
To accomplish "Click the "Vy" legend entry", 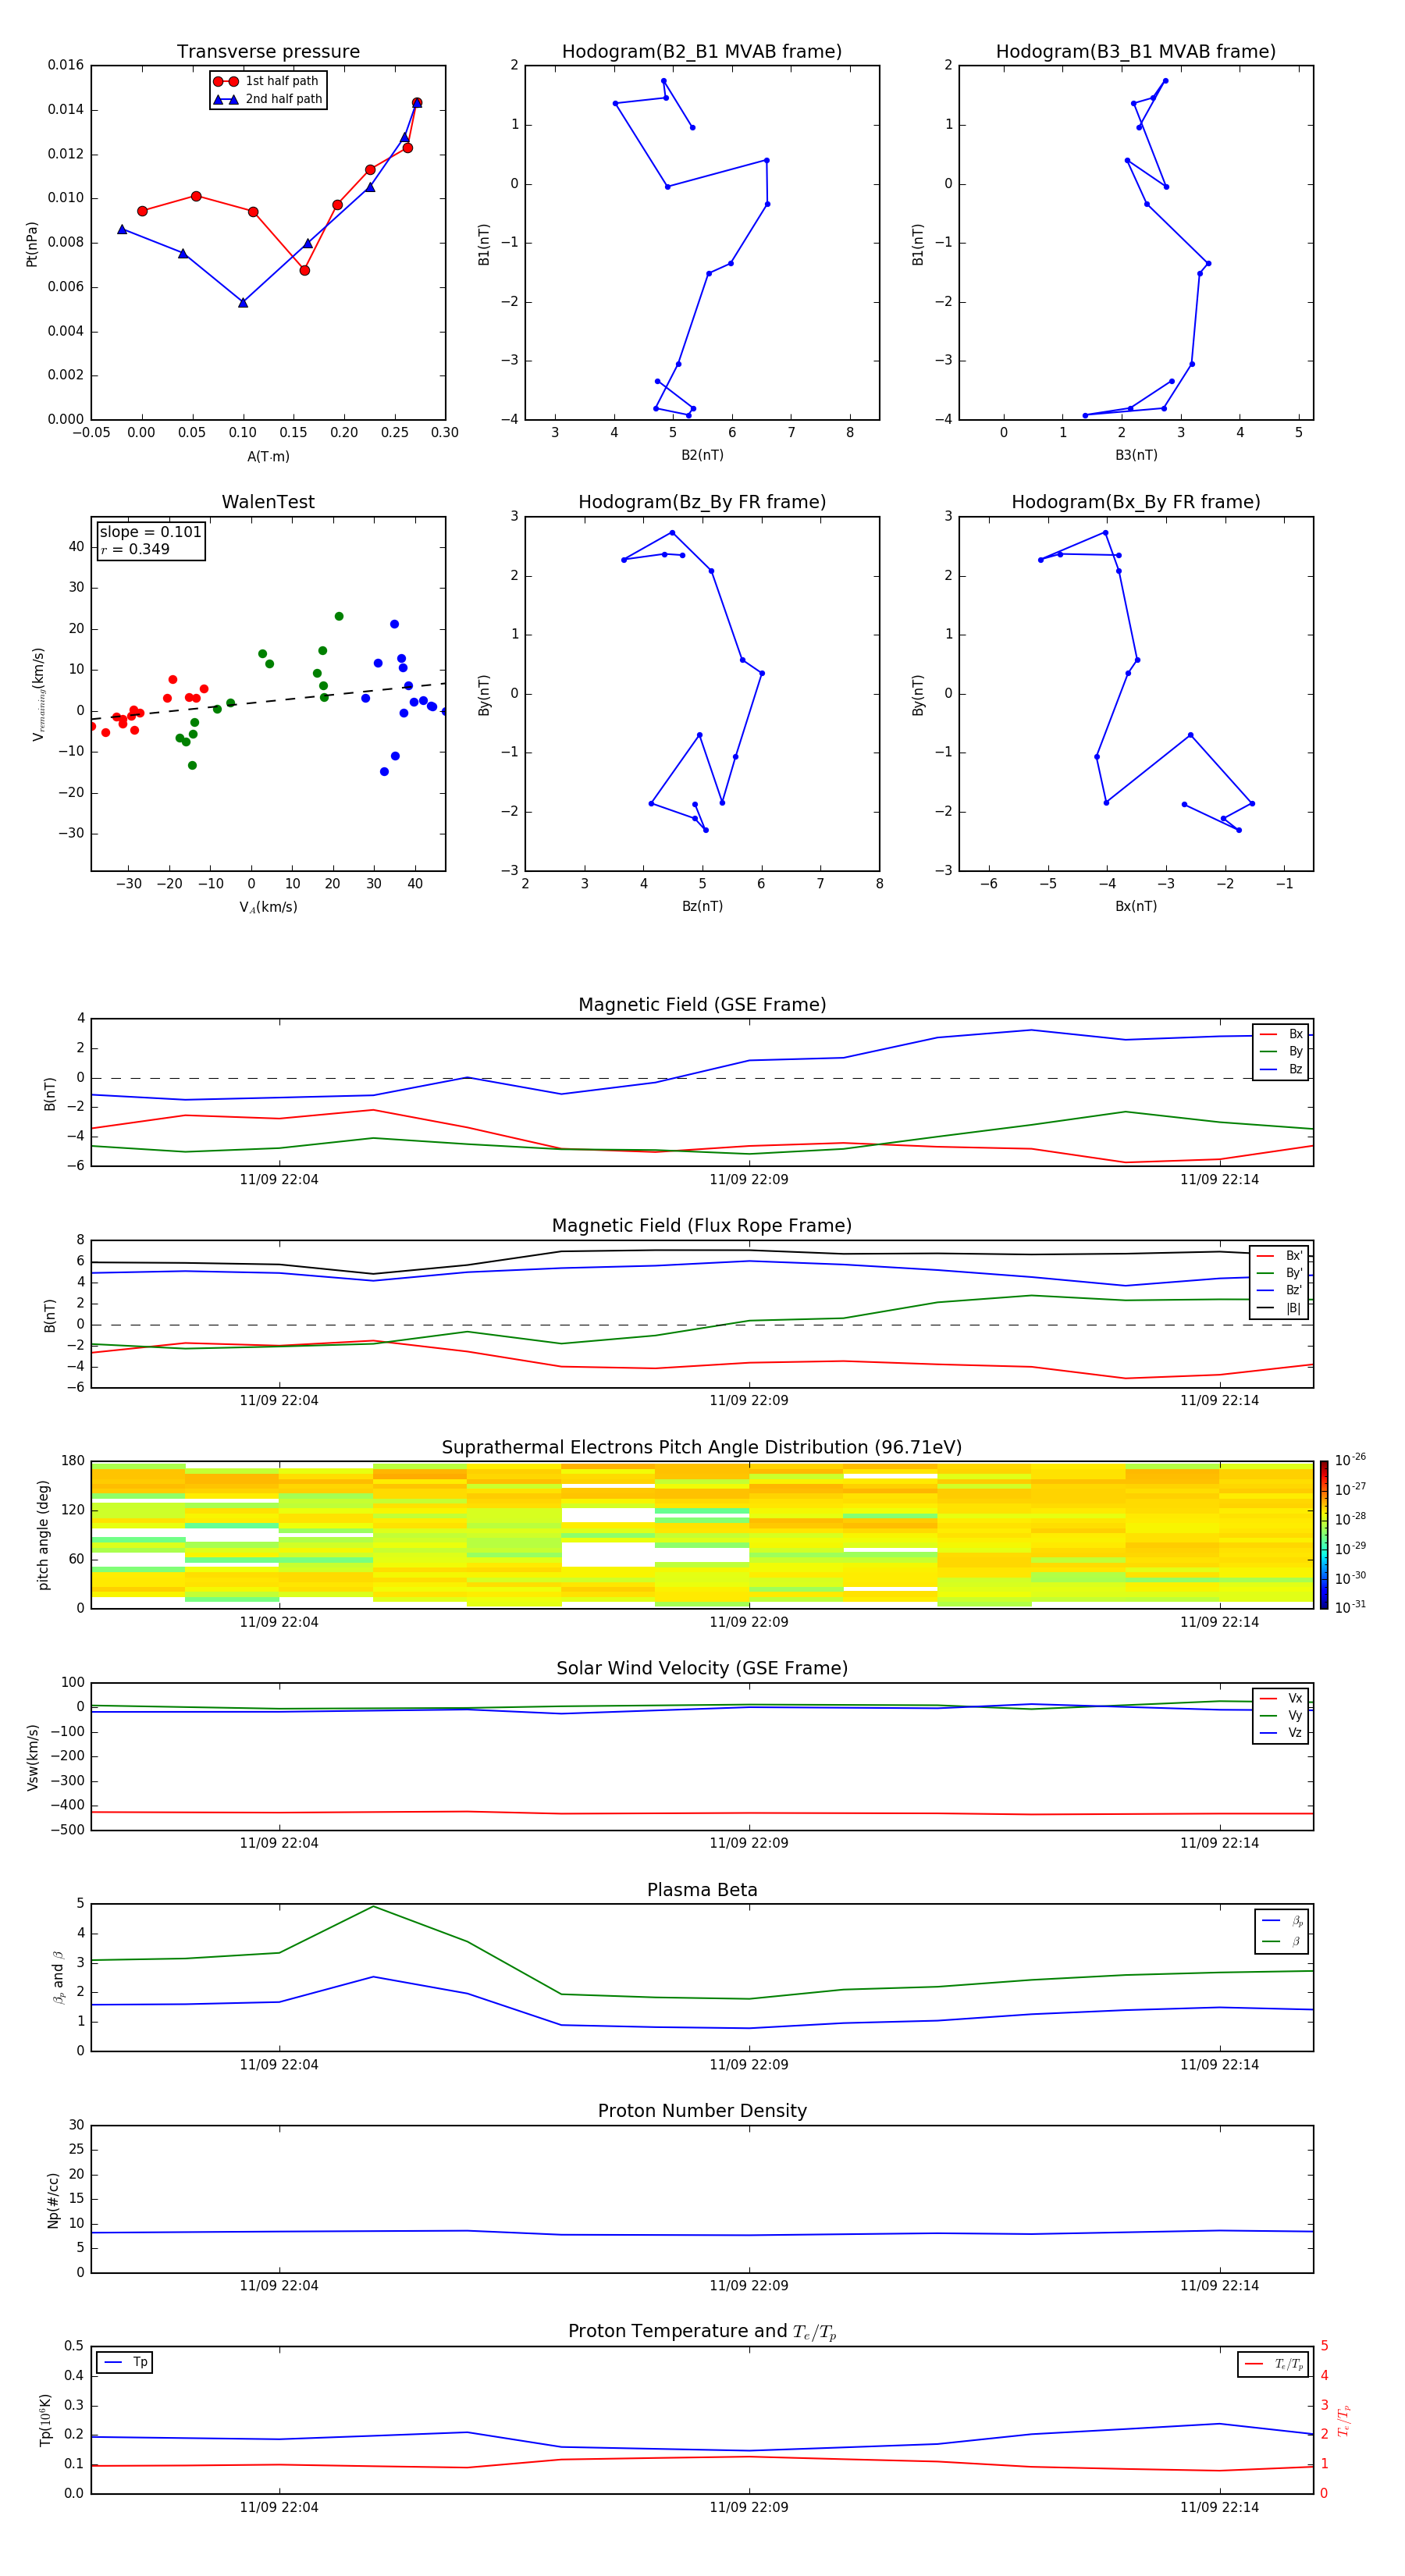I will click(1281, 1715).
